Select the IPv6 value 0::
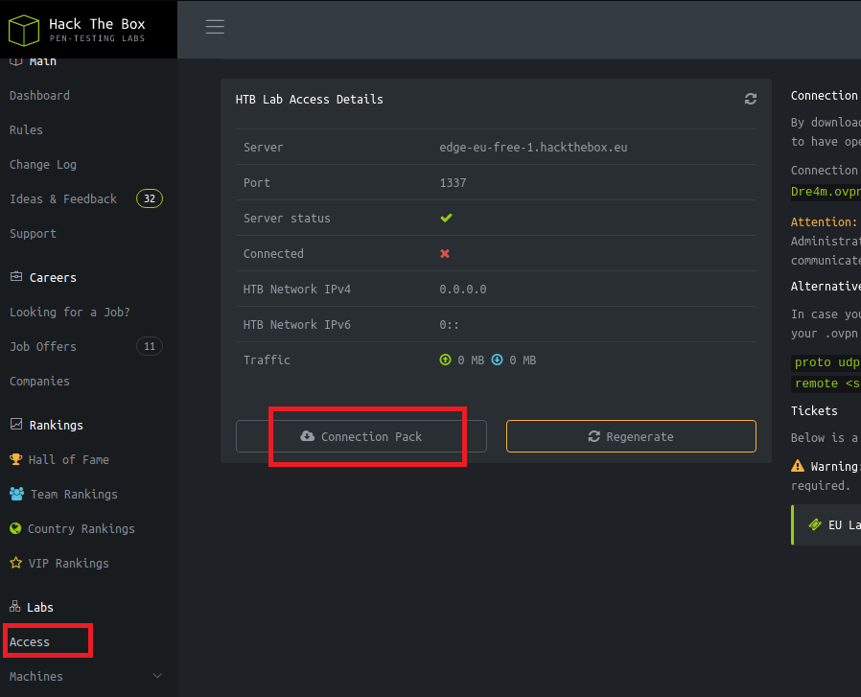 [x=449, y=325]
